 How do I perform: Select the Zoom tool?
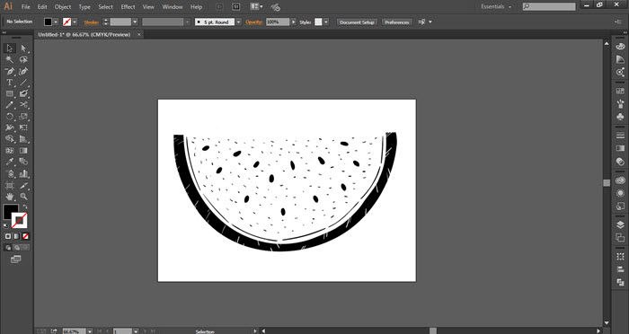[x=23, y=197]
